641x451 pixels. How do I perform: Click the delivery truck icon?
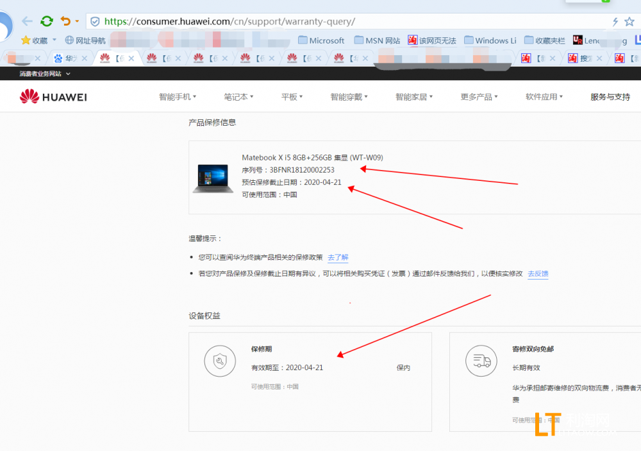point(481,361)
